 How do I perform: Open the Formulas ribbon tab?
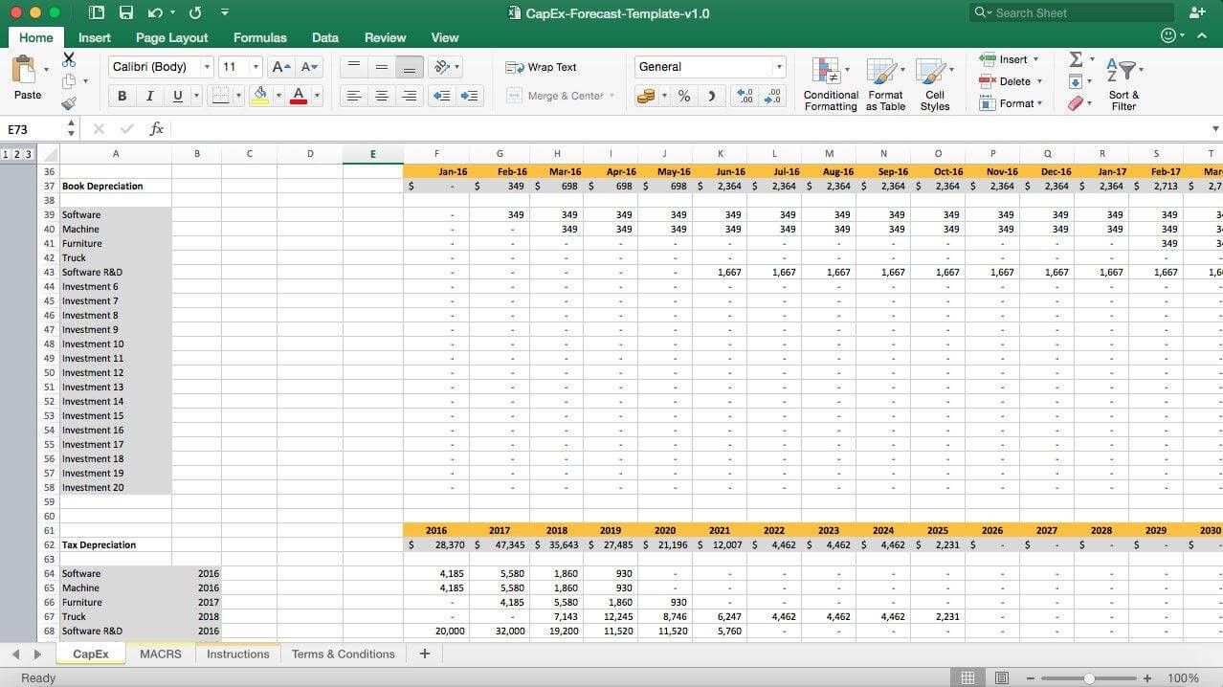[259, 37]
